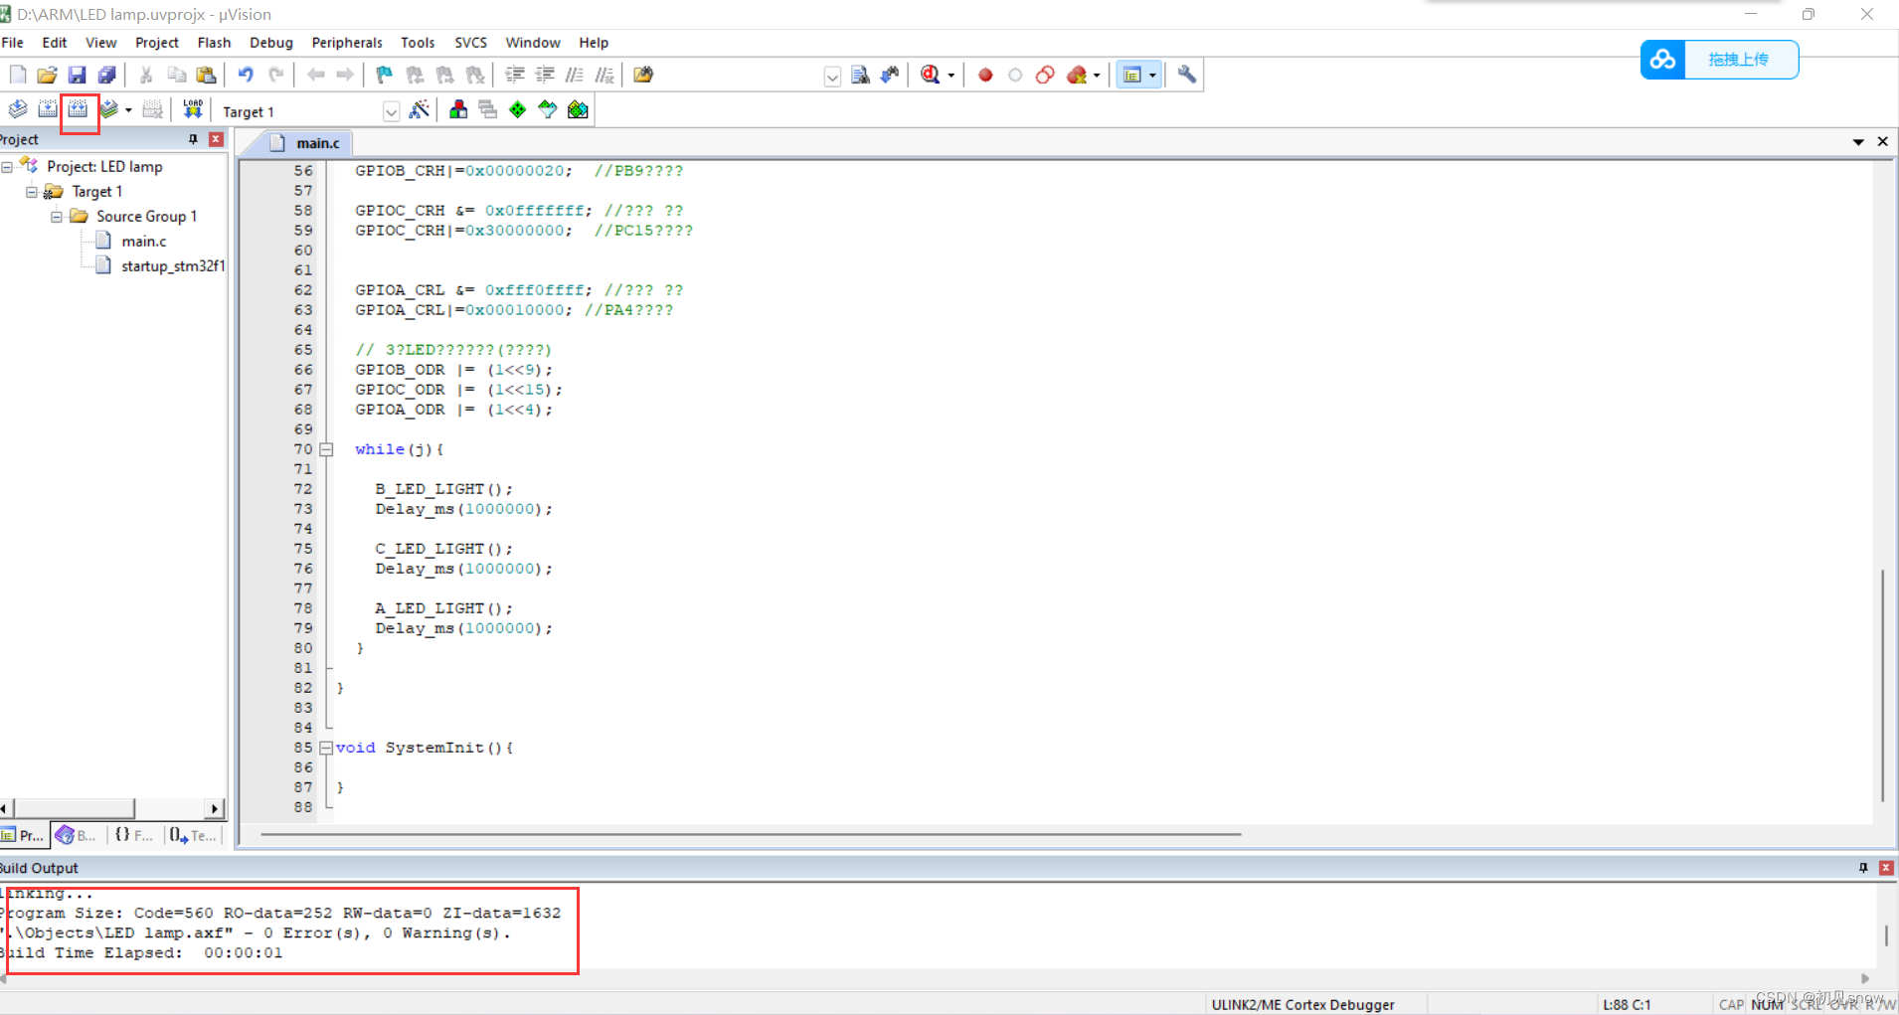The image size is (1899, 1015).
Task: Collapse the Target 1 tree node
Action: click(32, 192)
